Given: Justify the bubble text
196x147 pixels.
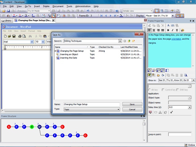Looking at the screenshot, I should point(163,30).
